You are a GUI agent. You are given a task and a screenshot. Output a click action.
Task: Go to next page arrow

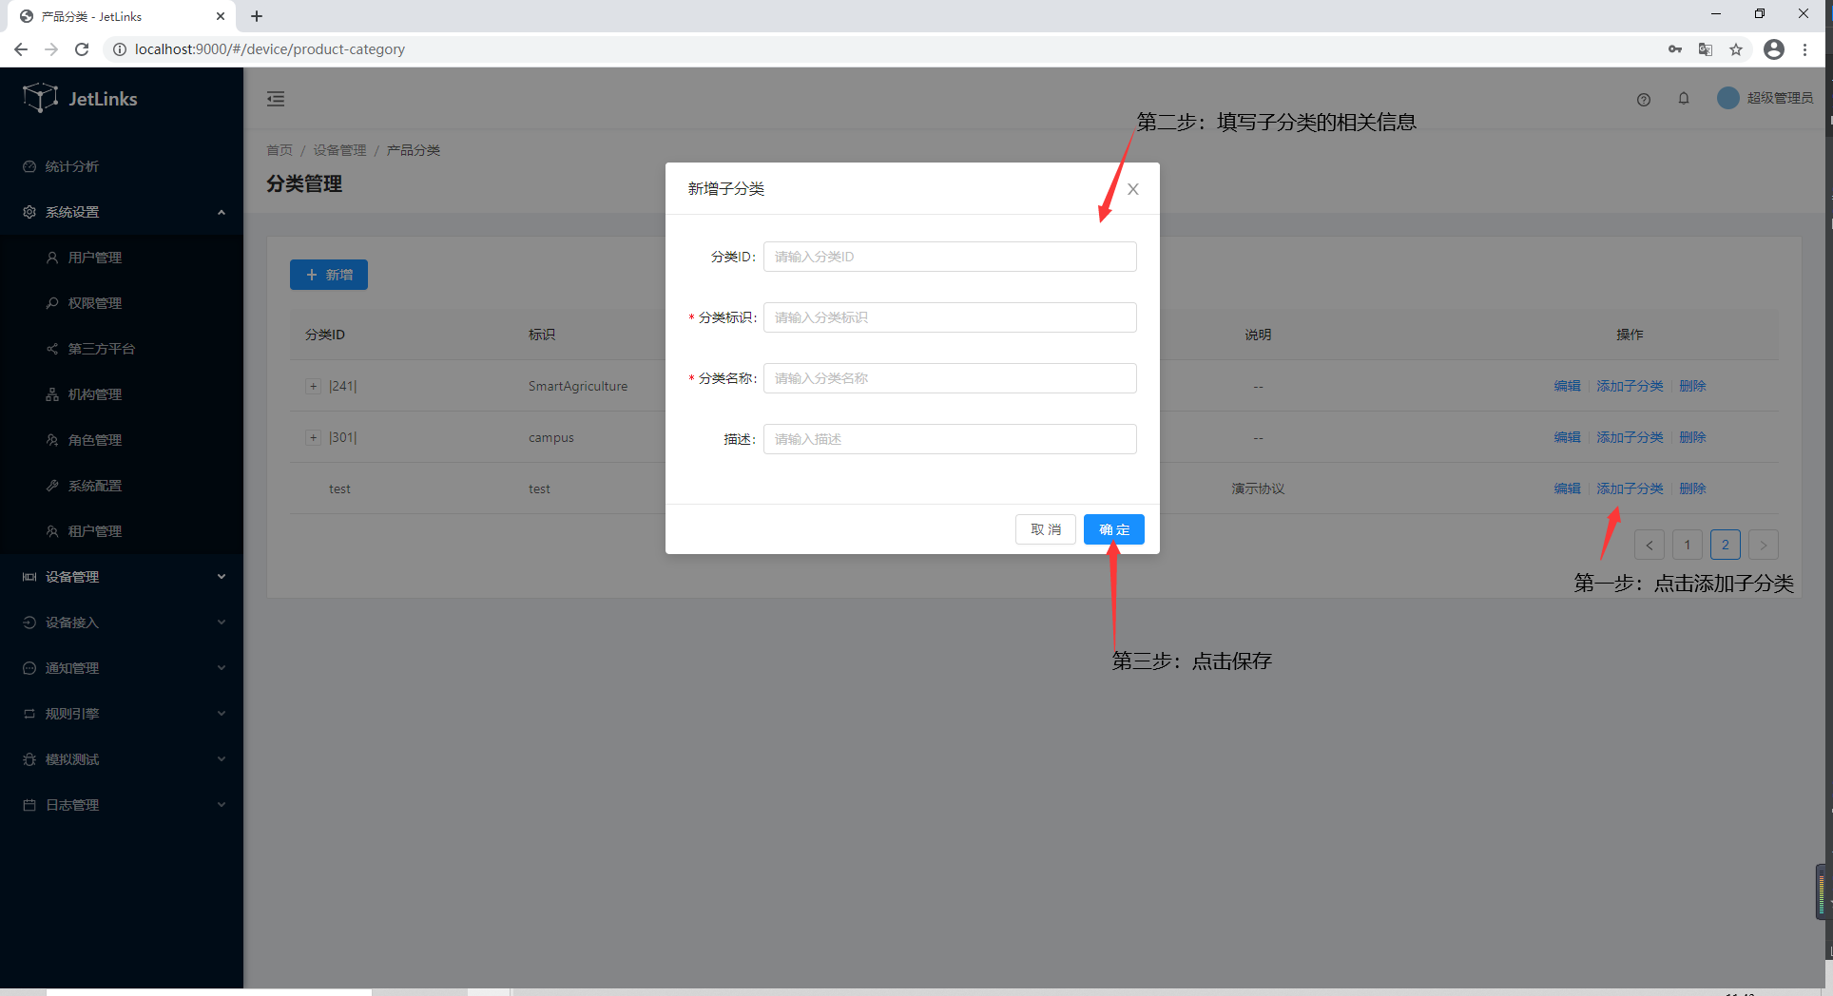(x=1764, y=545)
